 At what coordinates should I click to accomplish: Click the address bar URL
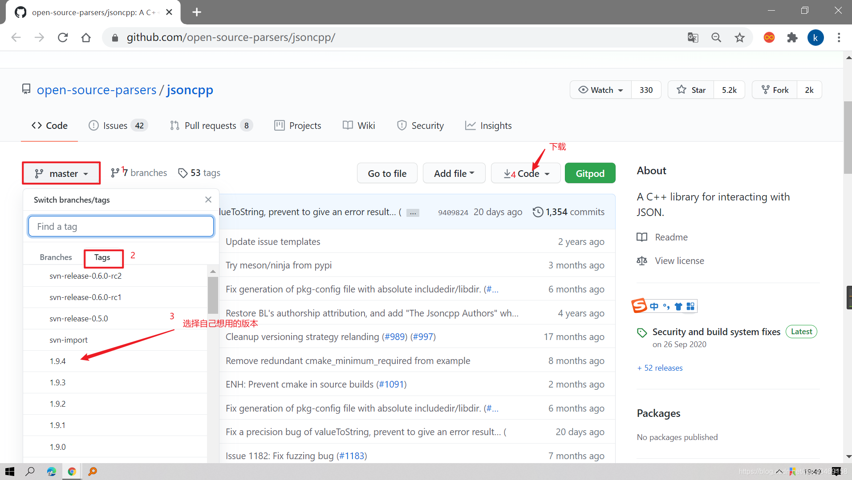click(x=231, y=37)
